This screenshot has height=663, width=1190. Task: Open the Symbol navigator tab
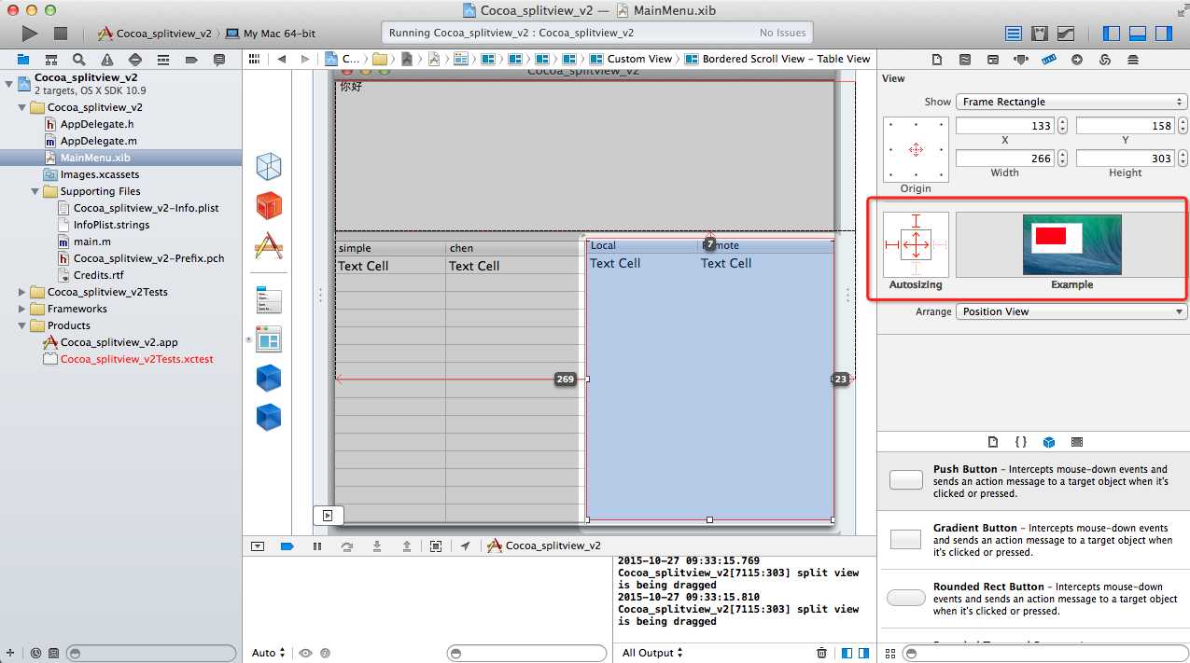coord(51,59)
